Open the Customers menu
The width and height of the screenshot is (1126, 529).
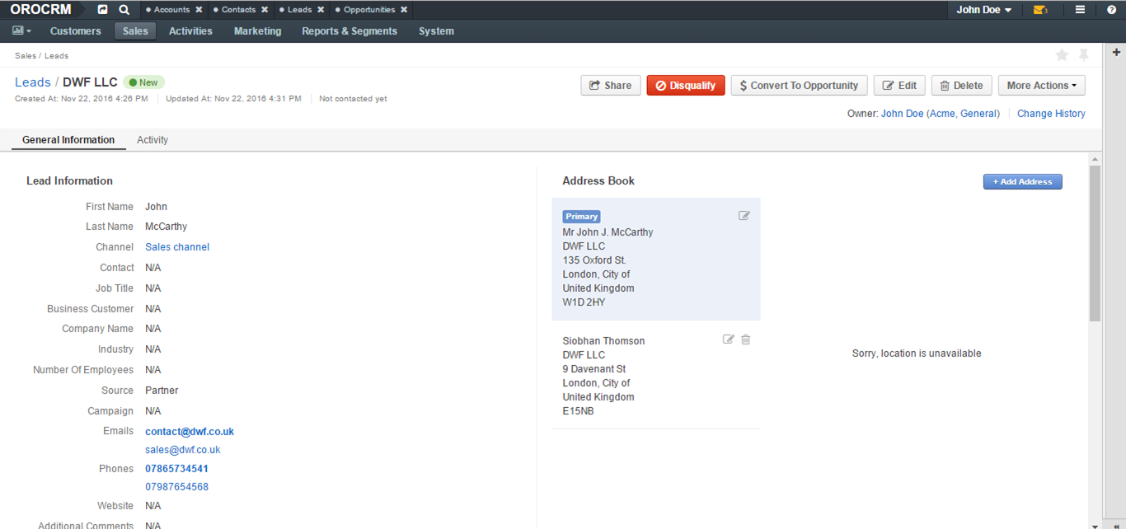click(x=76, y=31)
